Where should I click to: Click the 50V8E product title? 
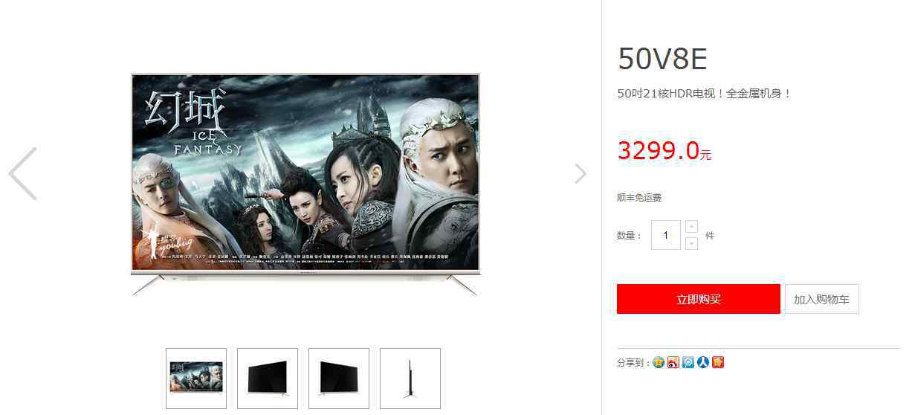click(x=662, y=59)
